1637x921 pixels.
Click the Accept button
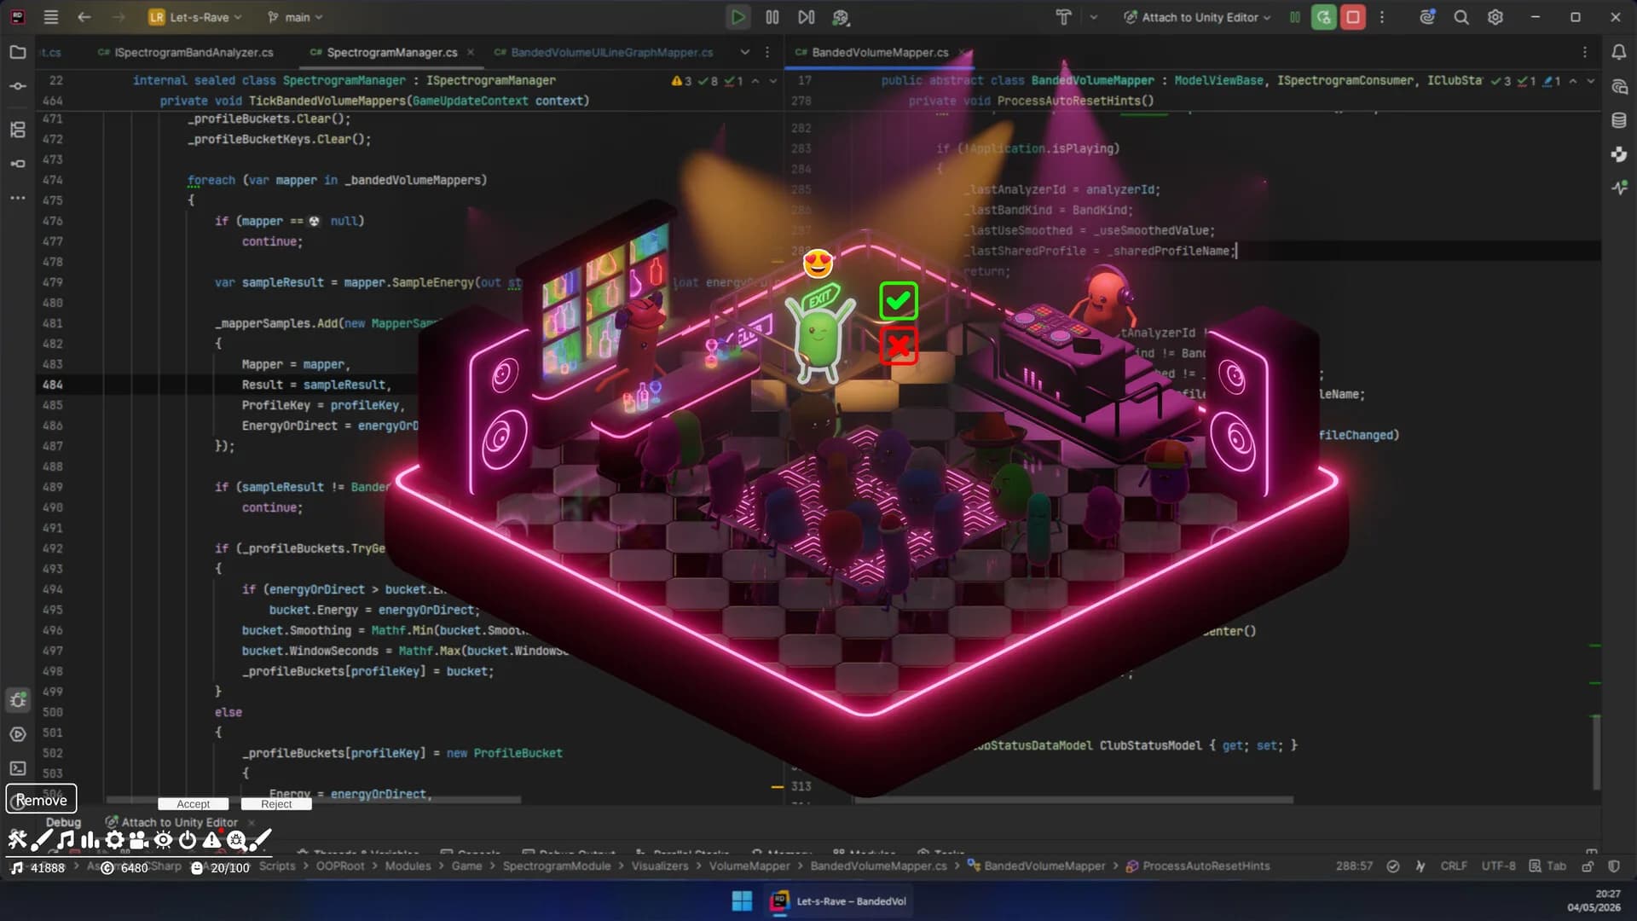click(193, 804)
